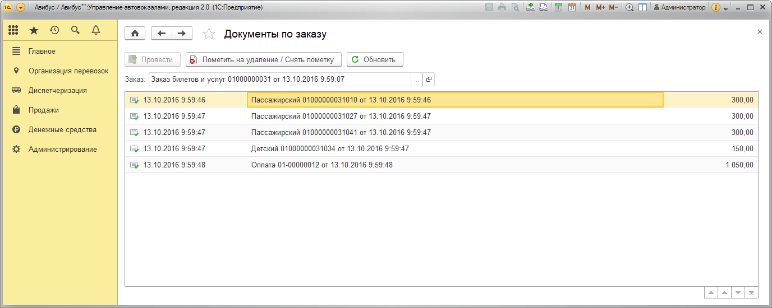Open notifications bell icon
The image size is (772, 308).
coord(96,30)
